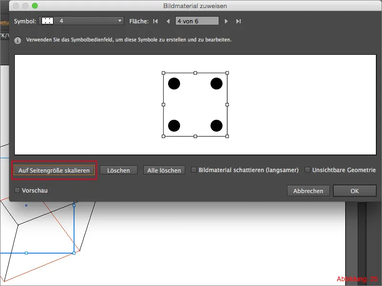Go to the previous surface
This screenshot has width=382, height=286.
(x=168, y=21)
